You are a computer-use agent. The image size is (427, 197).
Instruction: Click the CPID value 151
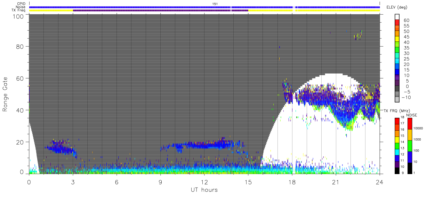[x=215, y=4]
